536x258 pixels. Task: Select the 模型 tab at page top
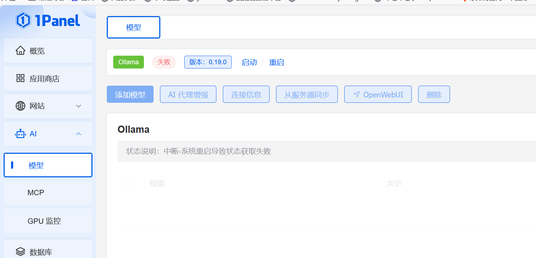pyautogui.click(x=134, y=27)
